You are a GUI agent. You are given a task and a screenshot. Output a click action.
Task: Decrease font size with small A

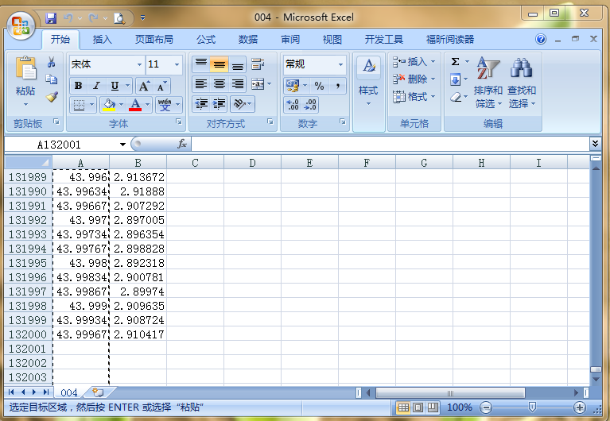[x=161, y=86]
